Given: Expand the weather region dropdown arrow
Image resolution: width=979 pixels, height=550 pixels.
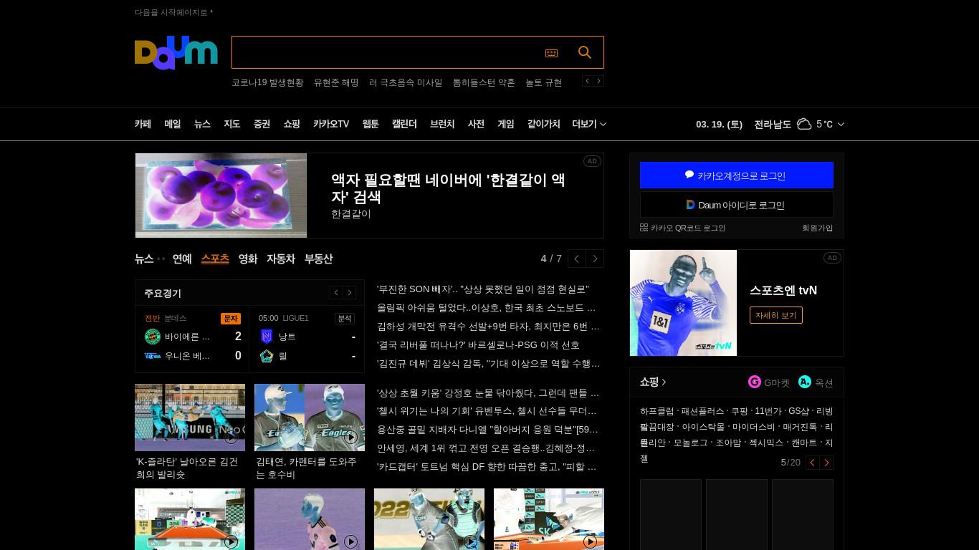Looking at the screenshot, I should (x=841, y=124).
